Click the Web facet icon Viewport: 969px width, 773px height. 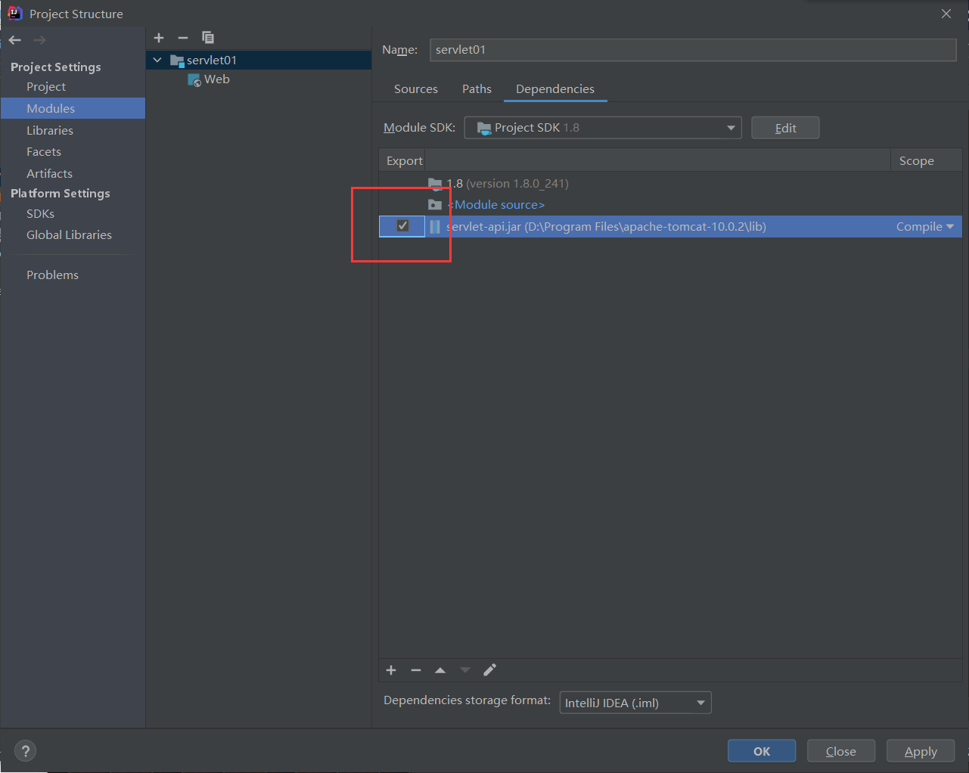click(194, 79)
